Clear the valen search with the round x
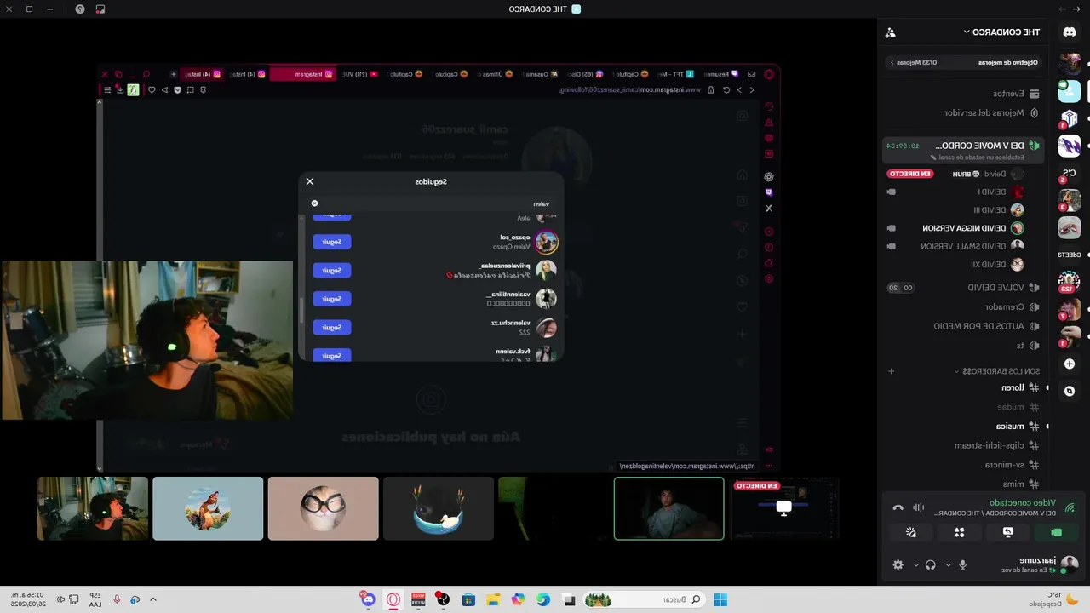This screenshot has height=613, width=1090. (314, 203)
